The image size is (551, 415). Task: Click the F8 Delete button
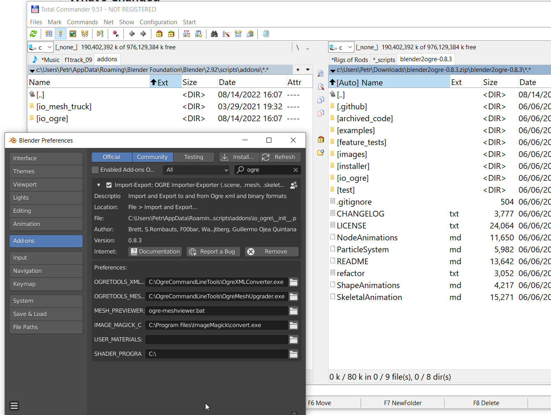[x=486, y=403]
